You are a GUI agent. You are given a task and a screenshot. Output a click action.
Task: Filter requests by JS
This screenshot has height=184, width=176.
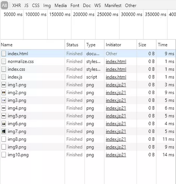click(x=26, y=6)
